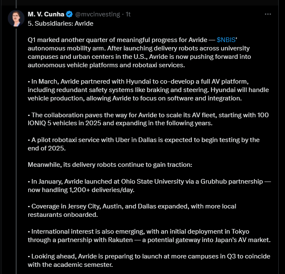Viewport: 285px width, 274px height.
Task: Select the bullet about the Hyundai AV platform partnership
Action: click(x=147, y=90)
